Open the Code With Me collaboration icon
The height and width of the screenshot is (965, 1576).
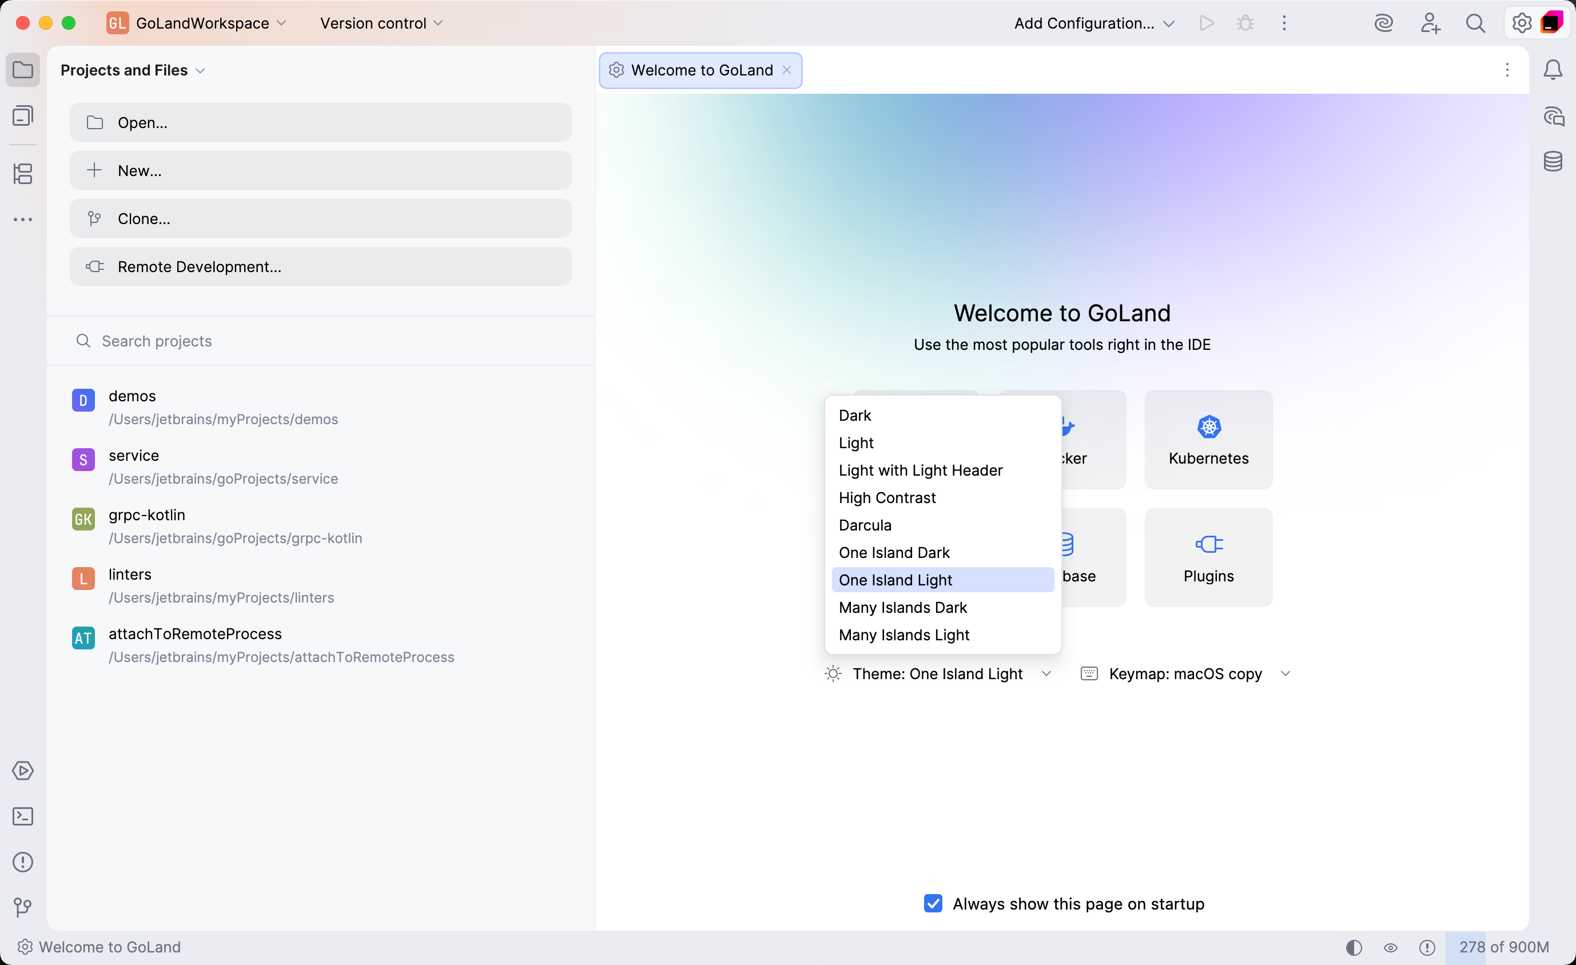pyautogui.click(x=1430, y=23)
